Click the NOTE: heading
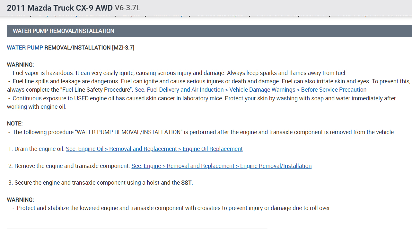The height and width of the screenshot is (229, 412). click(15, 124)
